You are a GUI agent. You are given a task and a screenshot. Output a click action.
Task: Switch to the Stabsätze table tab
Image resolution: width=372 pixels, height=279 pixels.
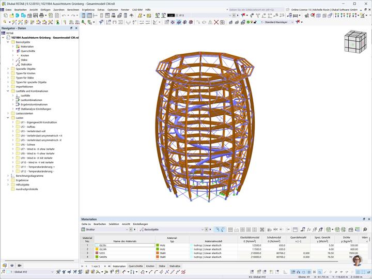[175, 266]
